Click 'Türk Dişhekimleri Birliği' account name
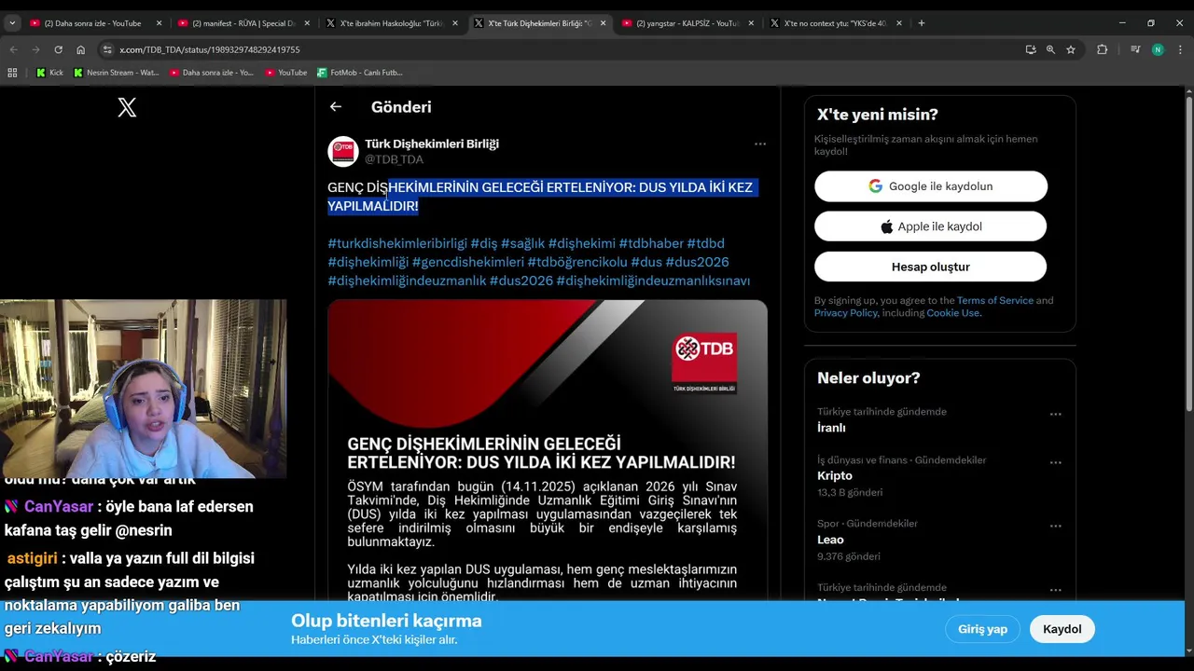This screenshot has height=671, width=1194. click(x=432, y=144)
